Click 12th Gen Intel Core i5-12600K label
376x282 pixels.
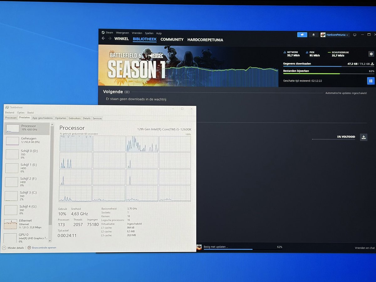(x=164, y=129)
